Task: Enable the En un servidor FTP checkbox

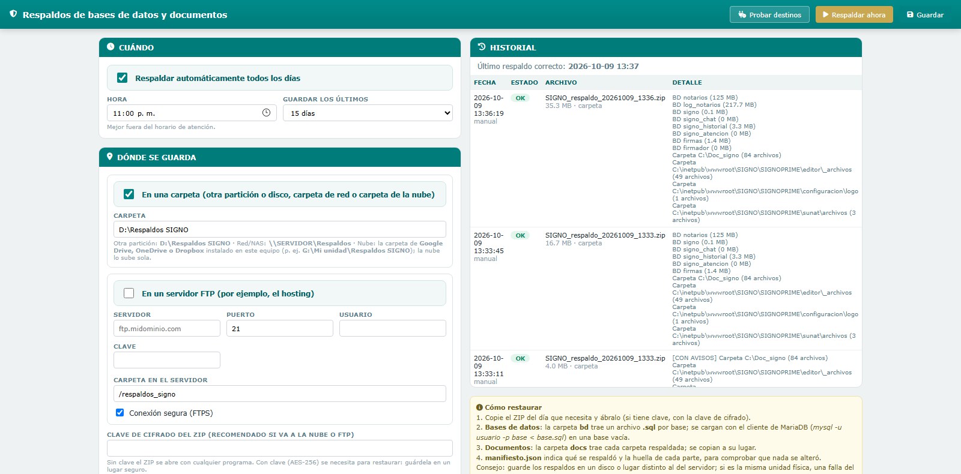Action: point(129,293)
